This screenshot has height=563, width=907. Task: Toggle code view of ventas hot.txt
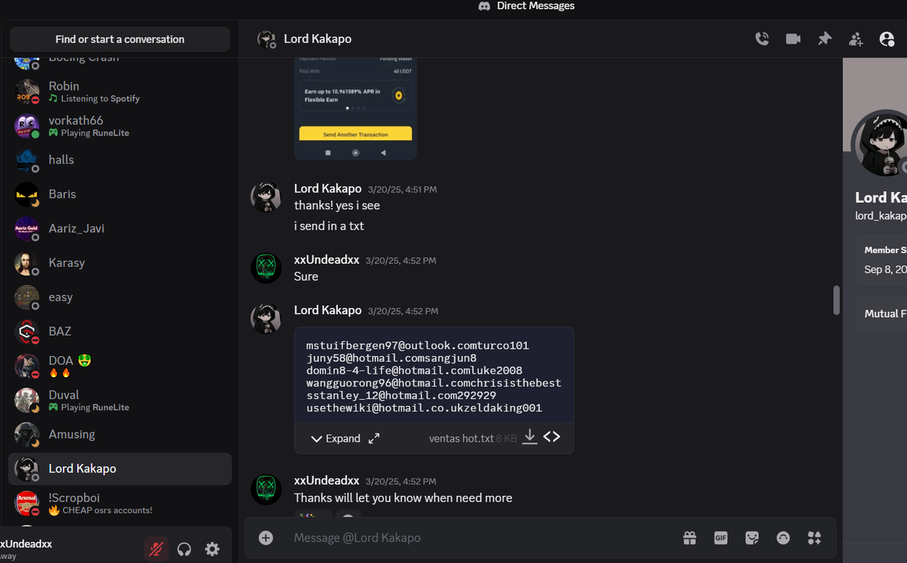point(552,437)
